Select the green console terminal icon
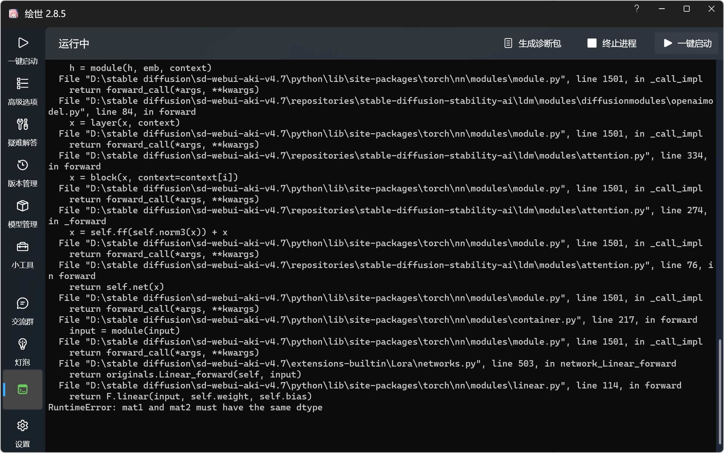Image resolution: width=724 pixels, height=453 pixels. [23, 389]
